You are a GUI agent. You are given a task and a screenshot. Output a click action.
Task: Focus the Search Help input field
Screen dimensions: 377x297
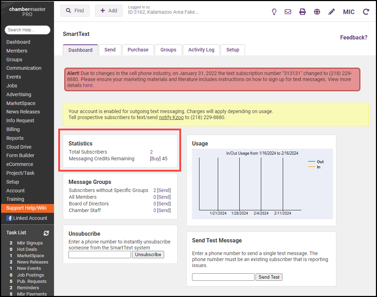[x=27, y=30]
